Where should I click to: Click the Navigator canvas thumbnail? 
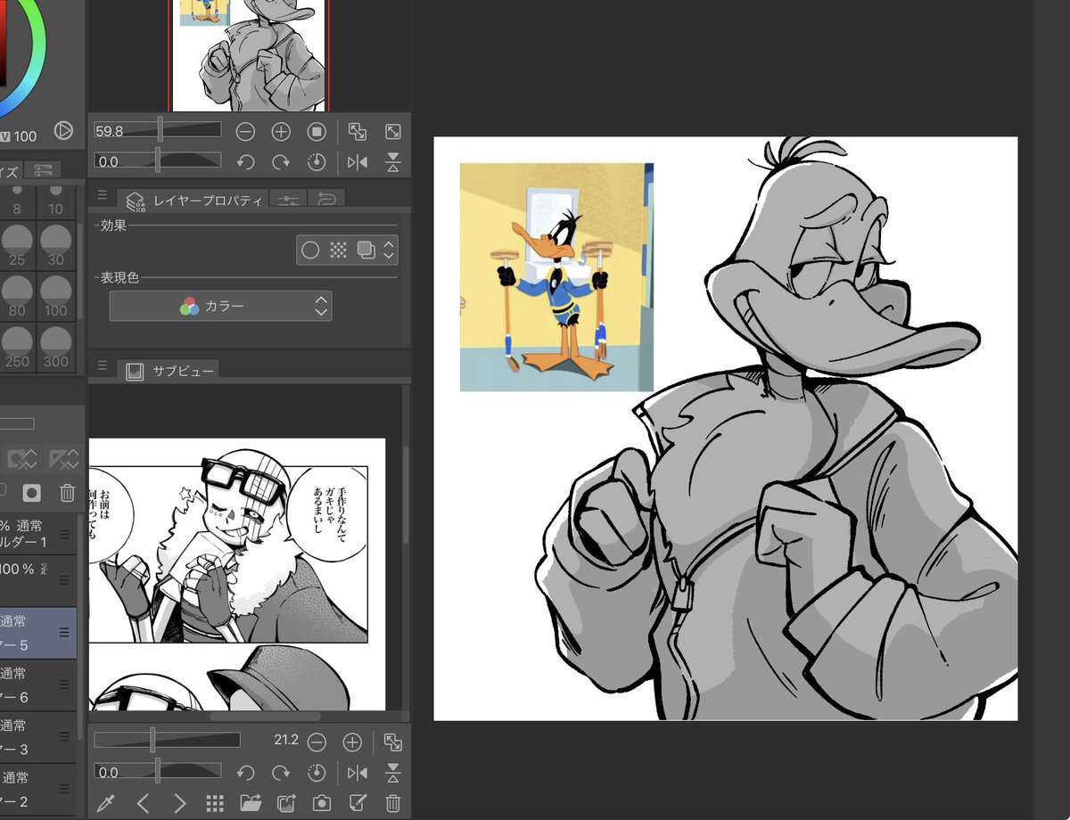[x=249, y=55]
